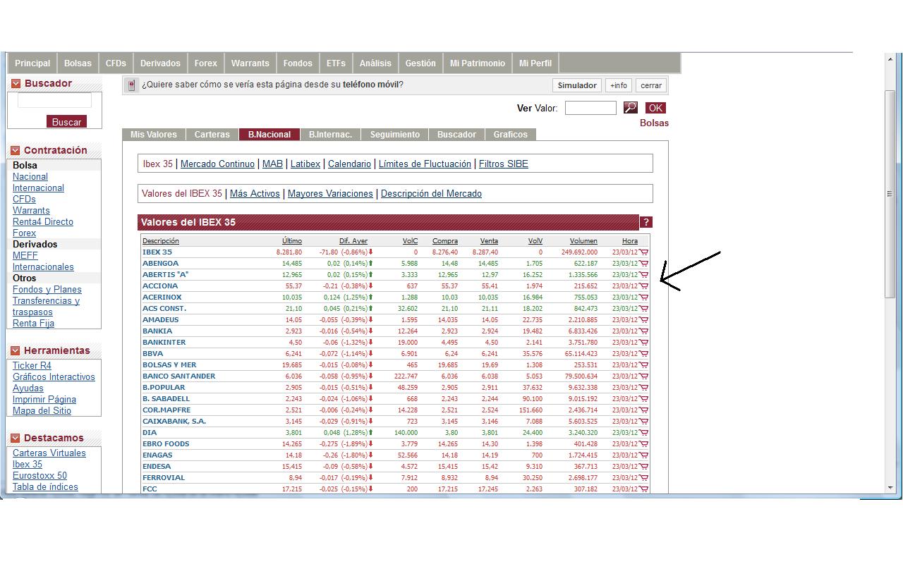Open the Mayores Variaciones link
Image resolution: width=903 pixels, height=564 pixels.
click(330, 194)
